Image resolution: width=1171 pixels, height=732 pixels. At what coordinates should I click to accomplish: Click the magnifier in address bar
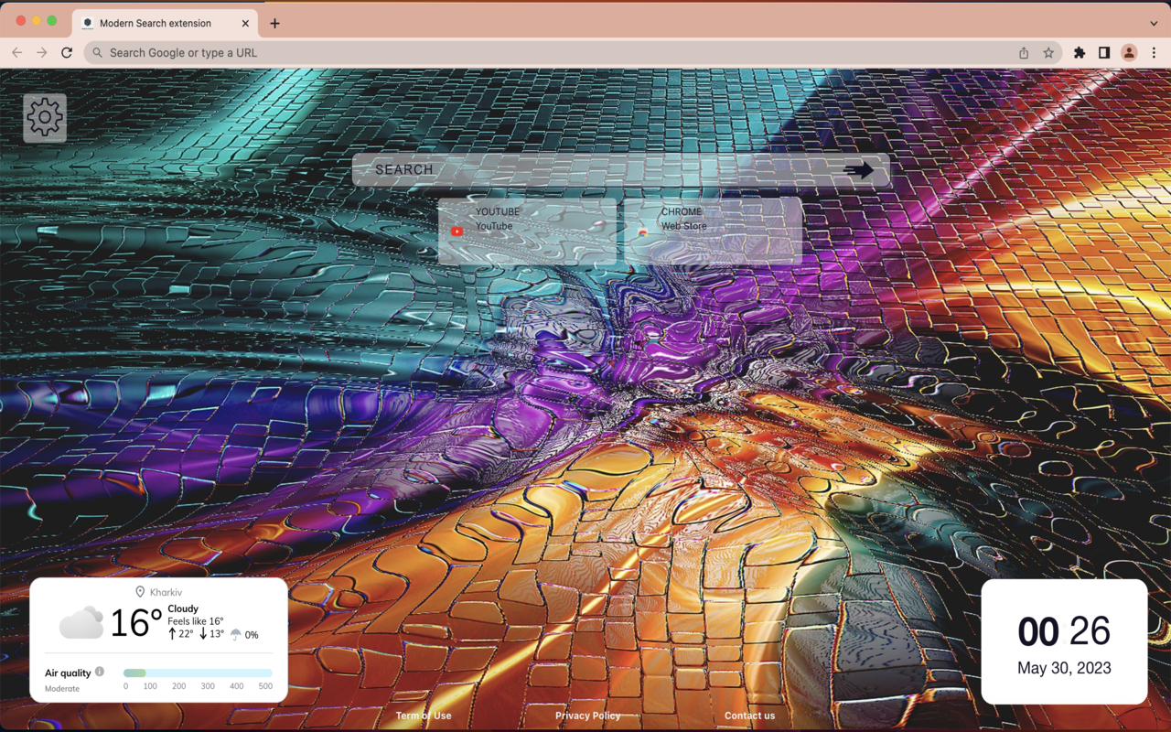click(x=97, y=53)
